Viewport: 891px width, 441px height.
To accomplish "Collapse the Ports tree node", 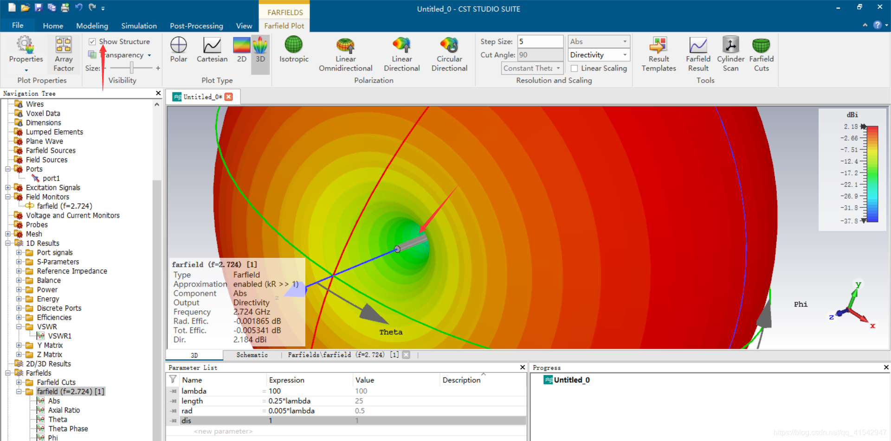I will tap(8, 169).
